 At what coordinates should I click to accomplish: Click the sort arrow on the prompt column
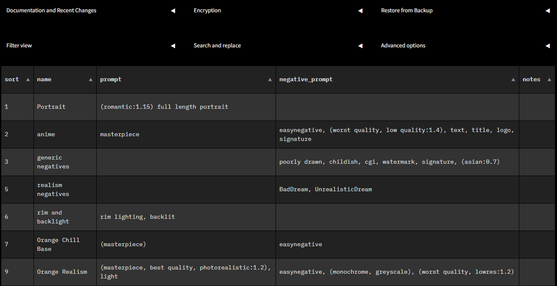pyautogui.click(x=270, y=79)
